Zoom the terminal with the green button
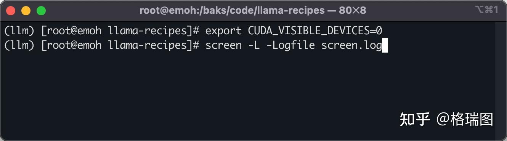This screenshot has height=141, width=507. (41, 10)
